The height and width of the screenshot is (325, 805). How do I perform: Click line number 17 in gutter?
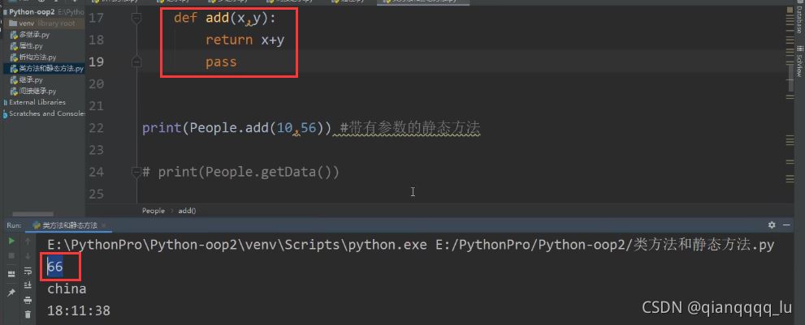click(x=97, y=19)
